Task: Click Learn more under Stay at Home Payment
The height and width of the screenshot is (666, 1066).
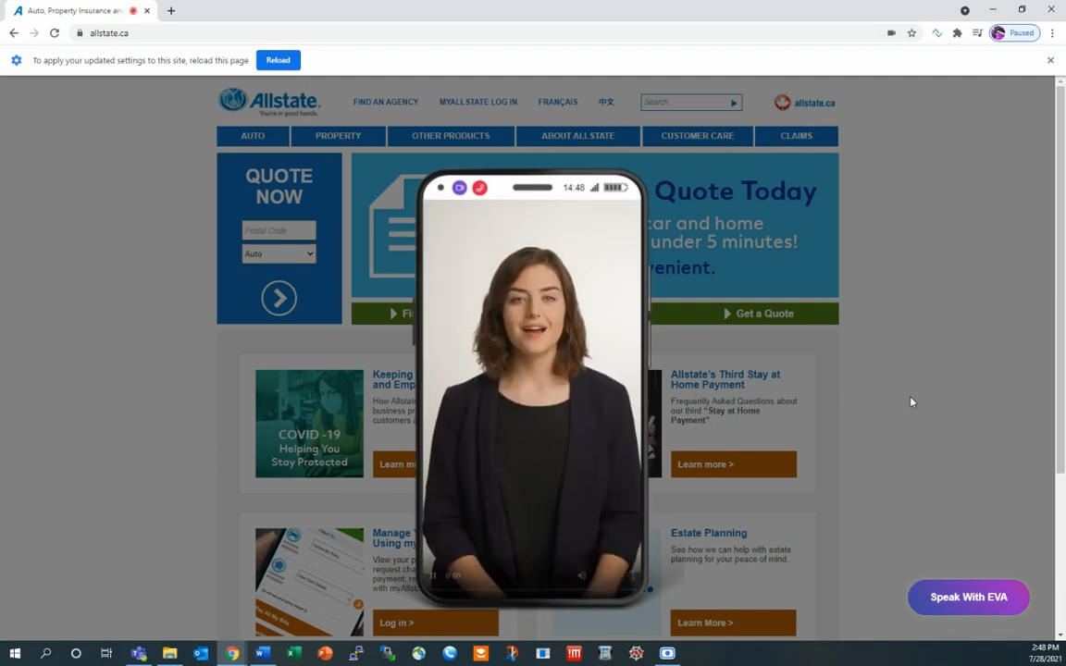Action: tap(734, 464)
